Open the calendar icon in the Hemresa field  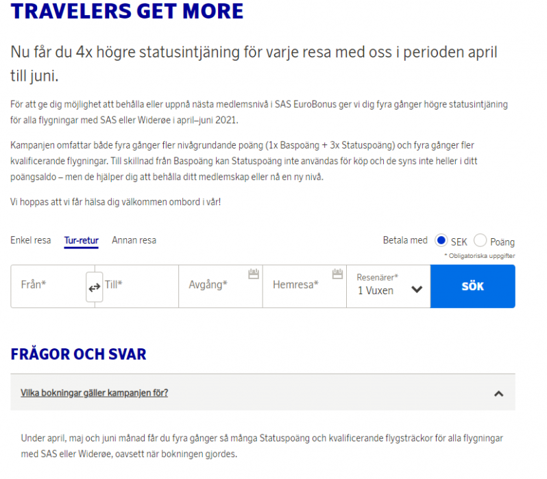[337, 274]
